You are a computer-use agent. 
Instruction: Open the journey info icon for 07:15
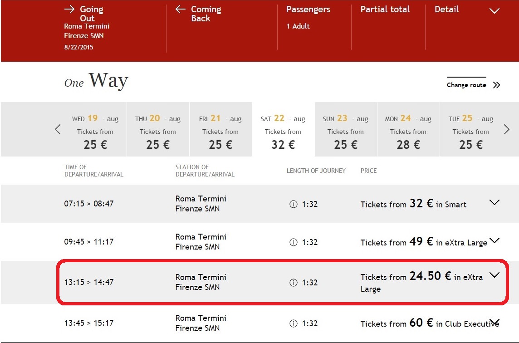(x=293, y=204)
